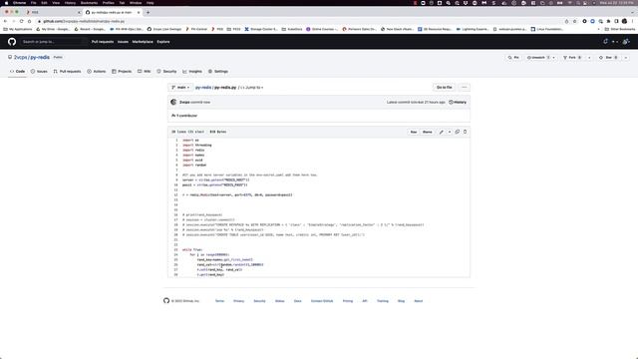638x359 pixels.
Task: Pin the repository with the Pin button
Action: point(513,58)
